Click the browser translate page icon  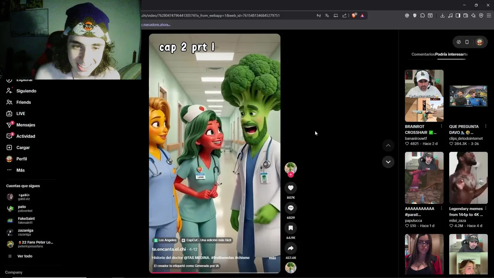point(327,15)
